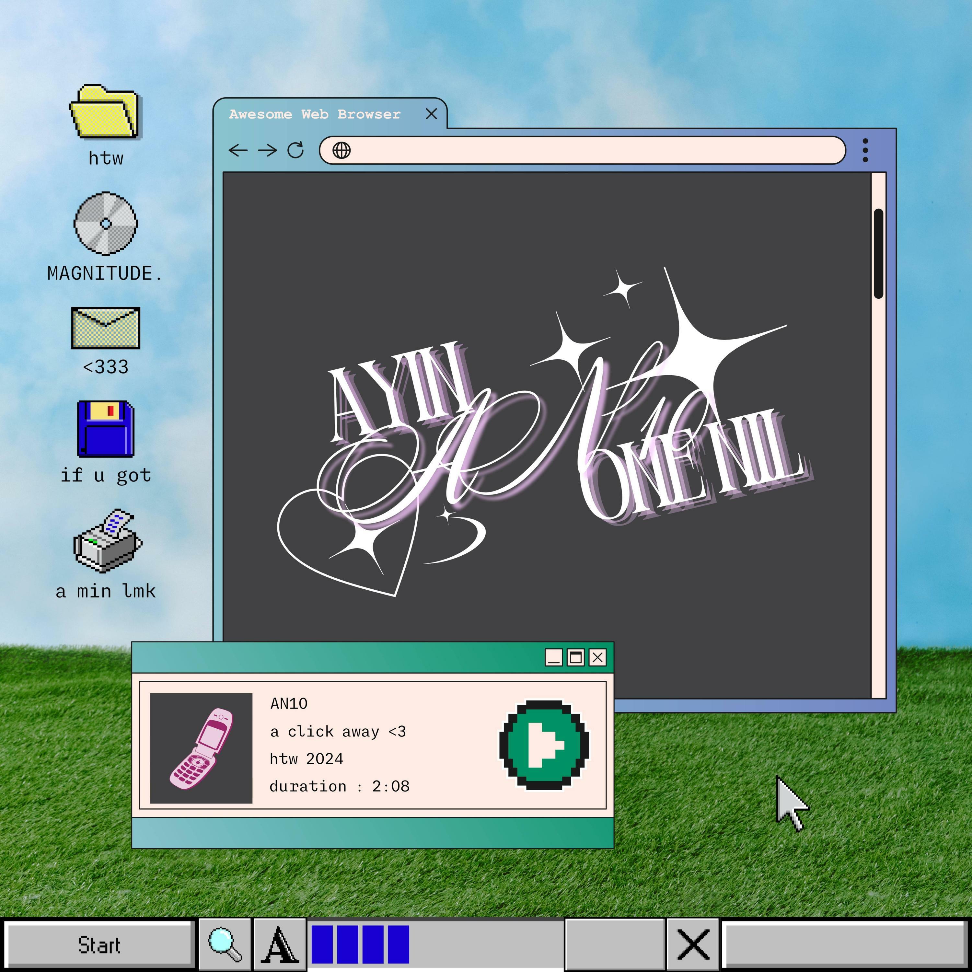
Task: Click the browser address bar field
Action: tap(594, 150)
